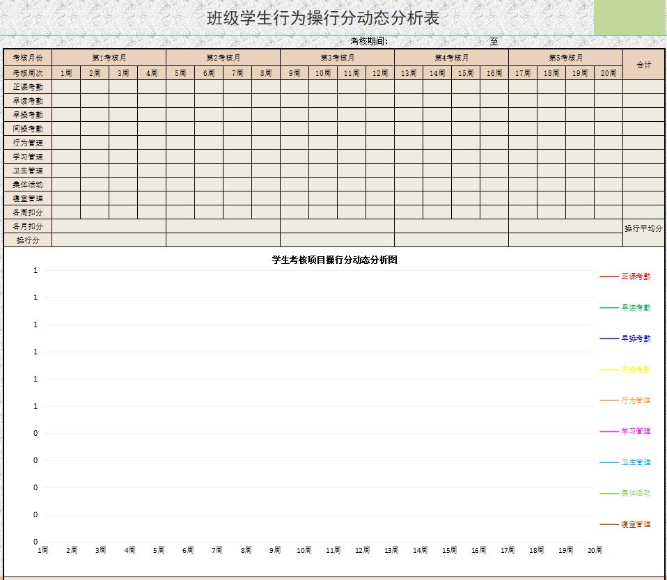Click the 各月扣分 row label
The image size is (667, 580).
(x=29, y=226)
